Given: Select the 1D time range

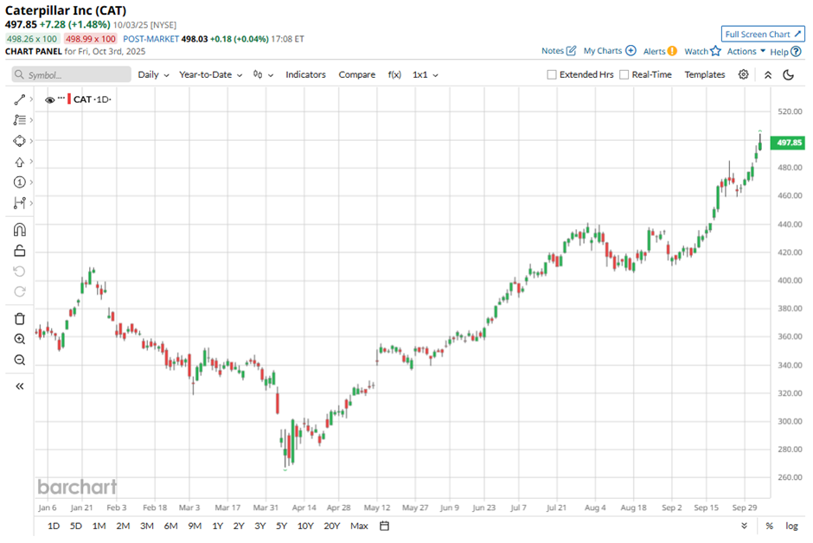Looking at the screenshot, I should pos(54,526).
